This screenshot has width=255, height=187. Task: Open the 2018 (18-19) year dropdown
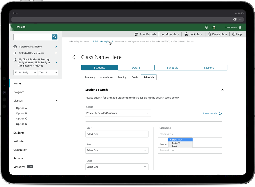[x=25, y=73]
